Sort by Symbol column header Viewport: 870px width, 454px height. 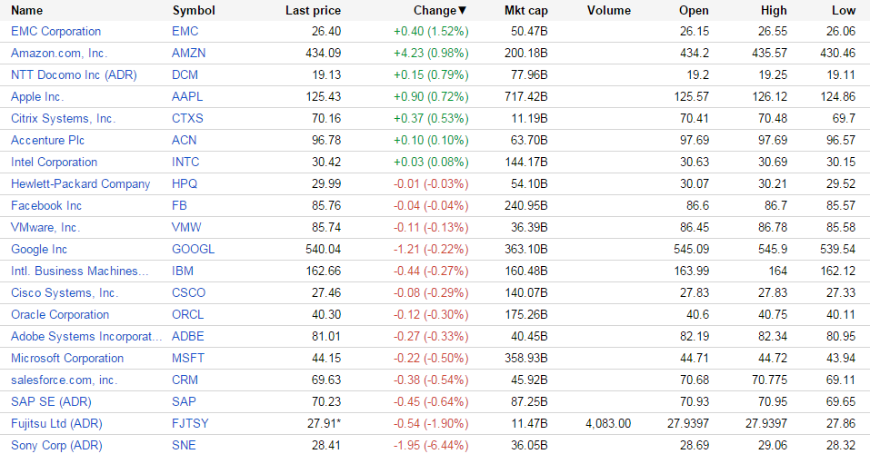tap(194, 11)
